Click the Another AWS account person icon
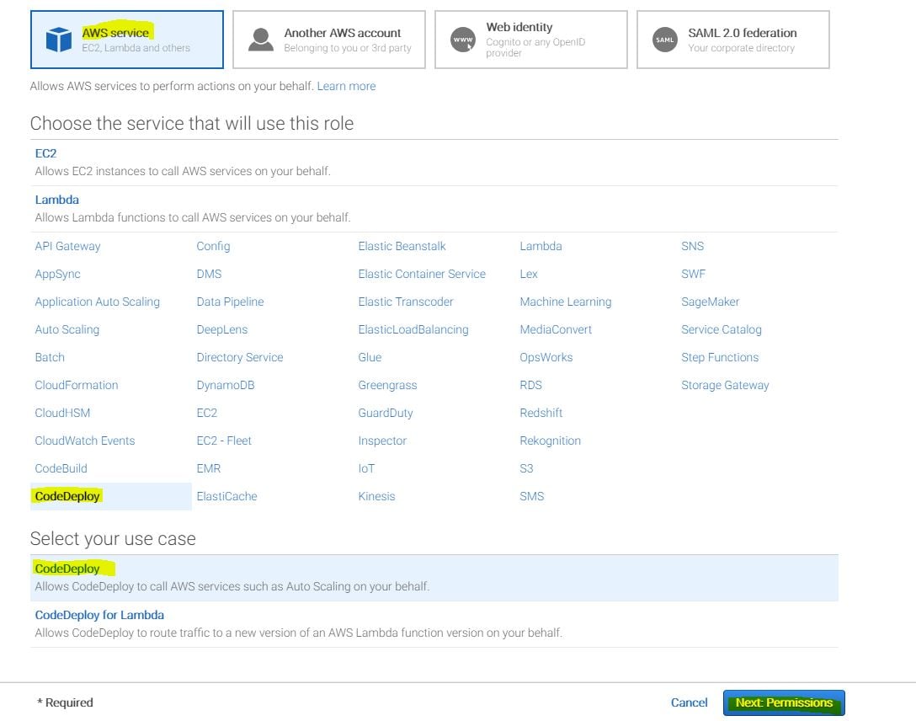The image size is (916, 721). [x=261, y=40]
